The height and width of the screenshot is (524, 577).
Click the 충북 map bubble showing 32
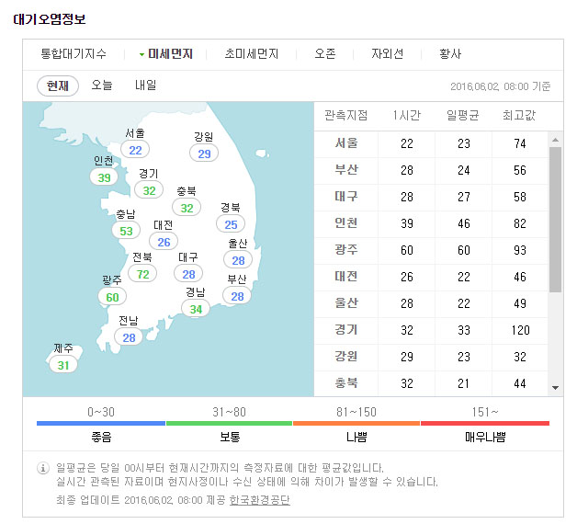click(187, 208)
